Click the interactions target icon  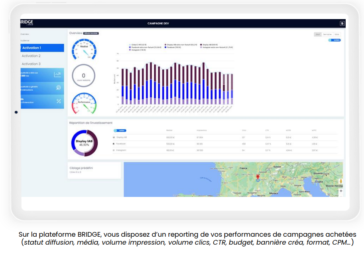59,88
